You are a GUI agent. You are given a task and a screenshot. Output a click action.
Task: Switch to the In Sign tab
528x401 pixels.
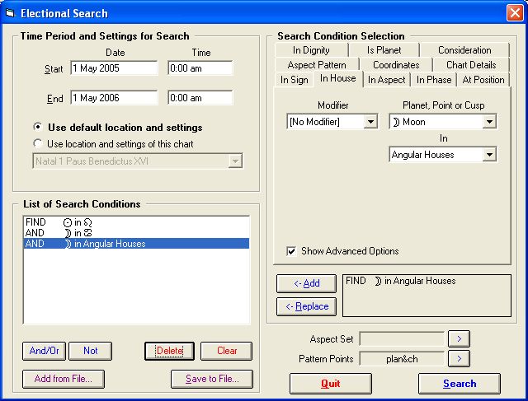294,80
